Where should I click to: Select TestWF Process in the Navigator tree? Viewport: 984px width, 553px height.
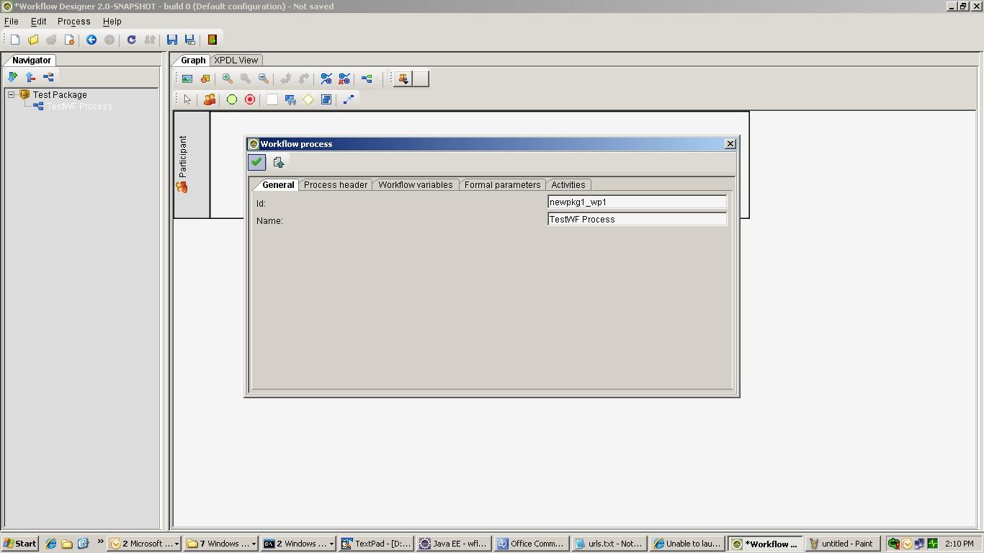coord(79,107)
